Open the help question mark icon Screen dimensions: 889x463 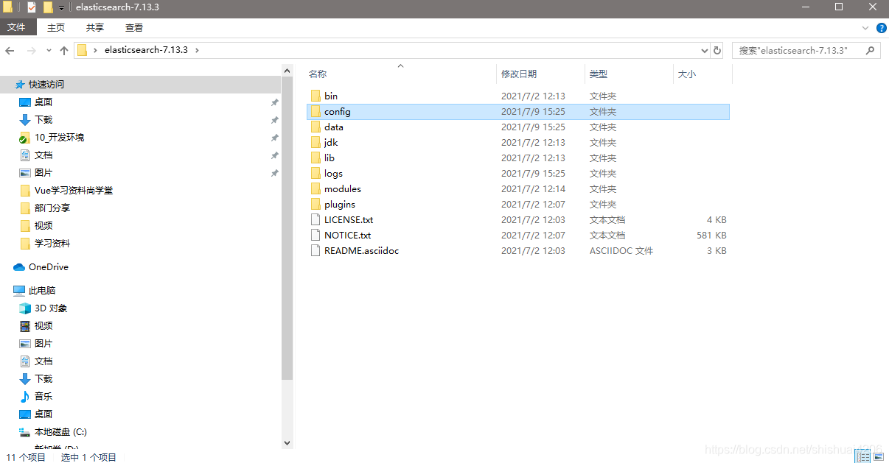881,27
